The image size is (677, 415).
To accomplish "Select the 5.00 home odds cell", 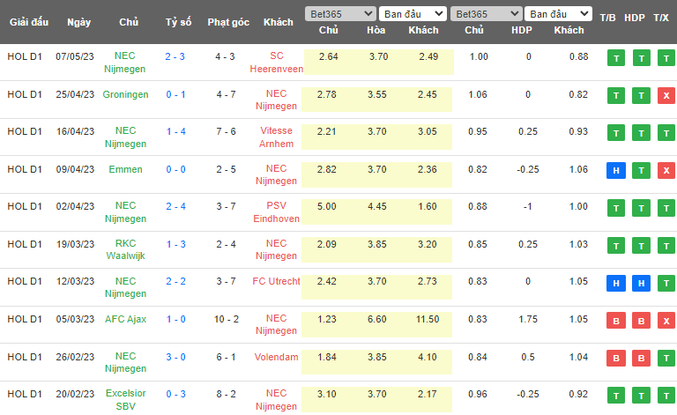I will [326, 207].
